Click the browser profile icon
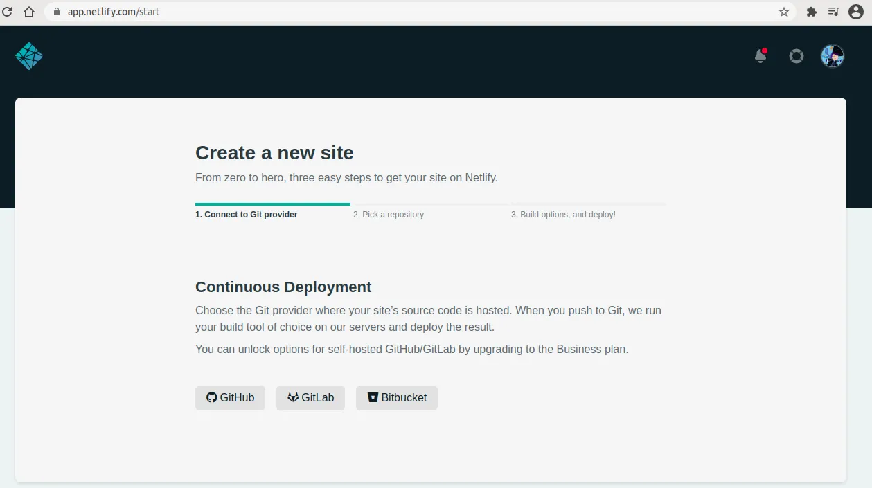The image size is (872, 488). point(856,12)
